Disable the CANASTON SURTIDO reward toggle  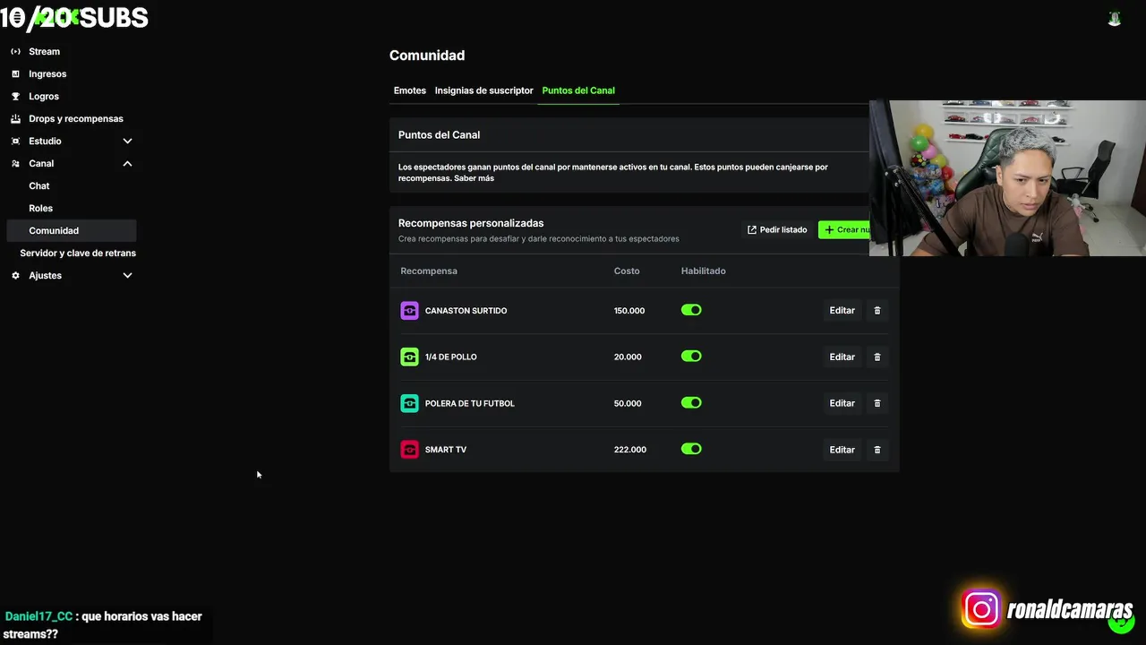[x=691, y=310]
